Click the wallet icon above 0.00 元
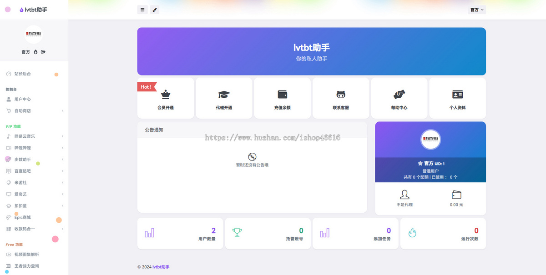The width and height of the screenshot is (546, 275). [x=456, y=195]
